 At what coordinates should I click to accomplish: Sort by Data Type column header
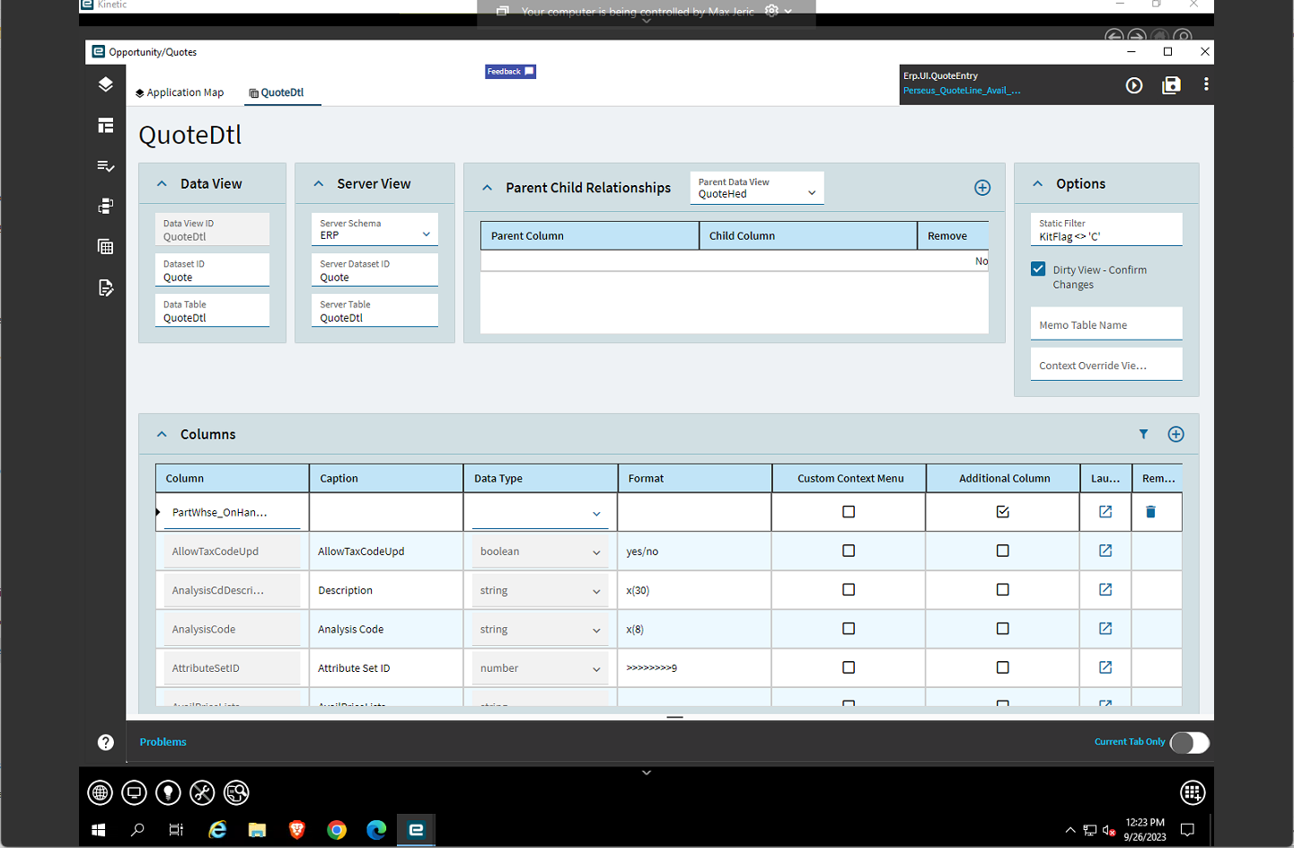[540, 478]
